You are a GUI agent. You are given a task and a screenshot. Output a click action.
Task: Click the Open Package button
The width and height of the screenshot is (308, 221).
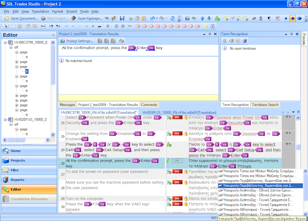coord(87,18)
